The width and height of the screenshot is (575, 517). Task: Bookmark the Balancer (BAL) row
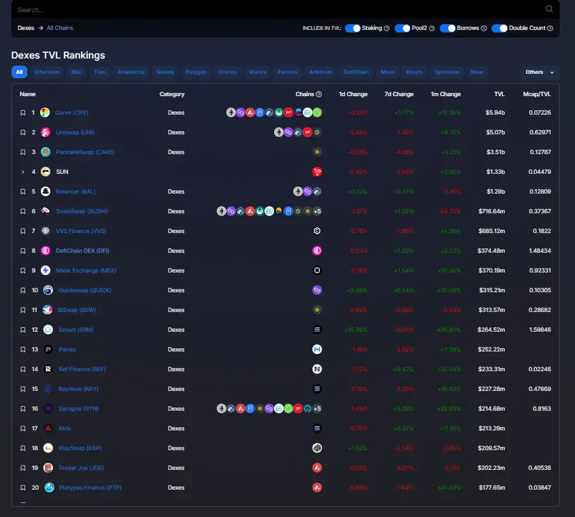pos(23,192)
